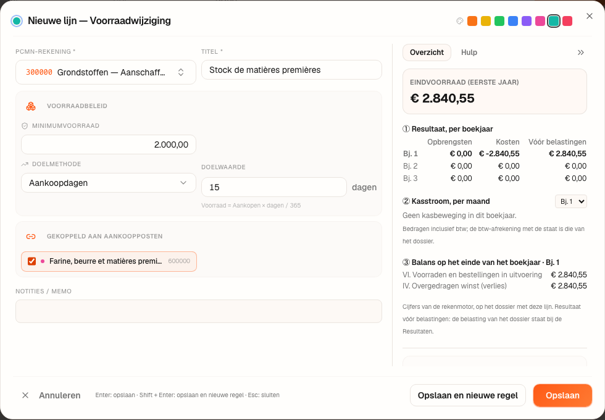
Task: Open the Doelmethode Aankoopdagen dropdown
Action: coord(109,183)
